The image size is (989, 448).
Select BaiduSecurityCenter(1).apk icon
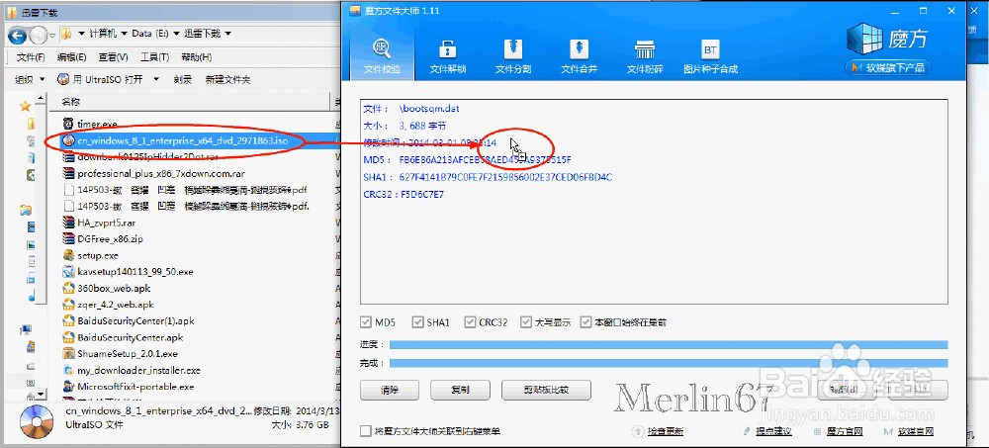(69, 320)
